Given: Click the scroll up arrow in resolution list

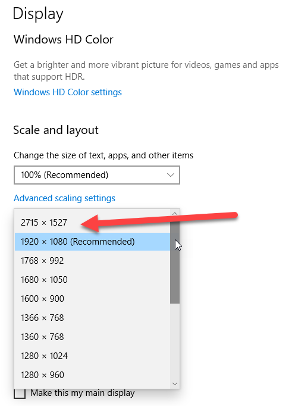Looking at the screenshot, I should tap(175, 214).
